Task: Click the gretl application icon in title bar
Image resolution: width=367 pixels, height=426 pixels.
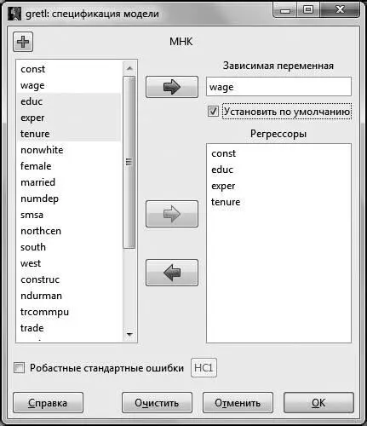Action: tap(14, 14)
